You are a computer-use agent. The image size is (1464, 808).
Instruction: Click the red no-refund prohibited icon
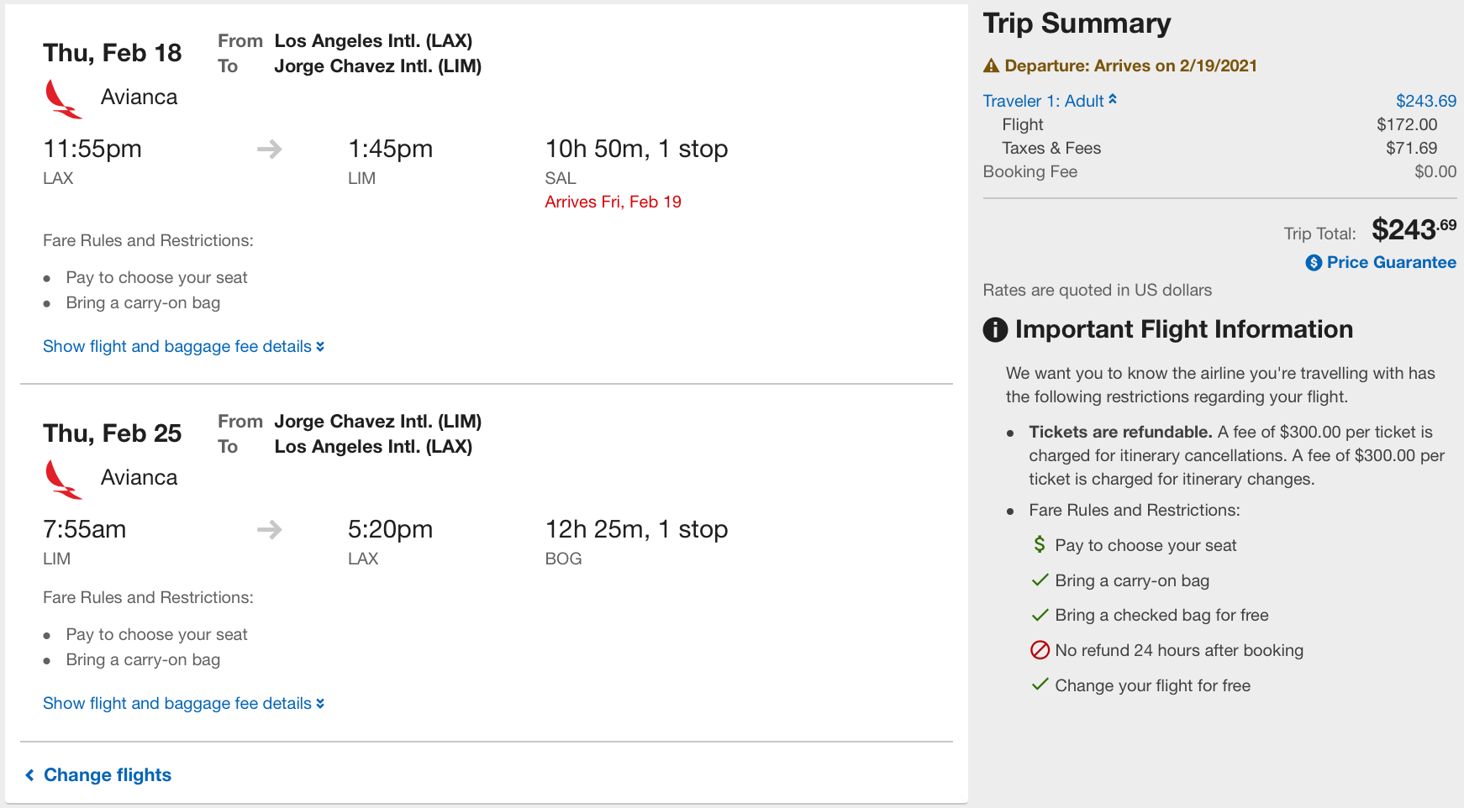click(x=1040, y=650)
